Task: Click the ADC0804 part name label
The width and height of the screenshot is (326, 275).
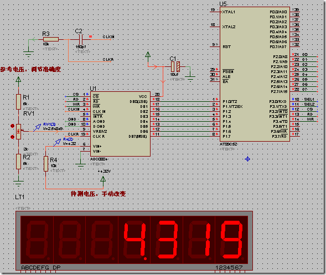Action: click(99, 159)
